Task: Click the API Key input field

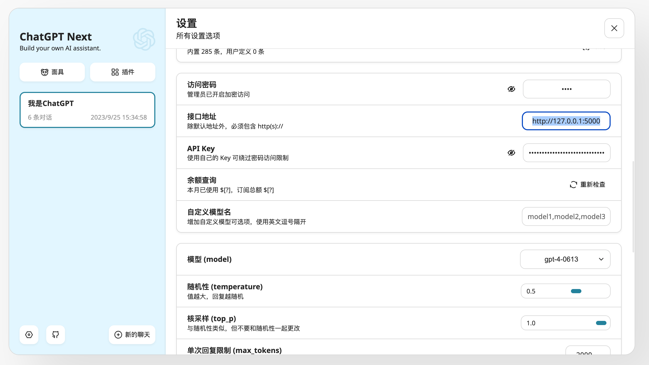Action: [567, 153]
